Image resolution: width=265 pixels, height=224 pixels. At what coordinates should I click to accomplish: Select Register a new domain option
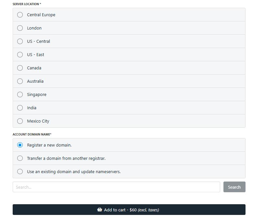[20, 145]
